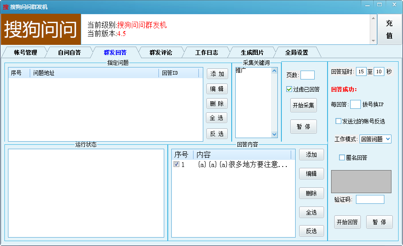The height and width of the screenshot is (246, 403).
Task: Click 编辑 in the 回答内容 panel
Action: click(311, 174)
